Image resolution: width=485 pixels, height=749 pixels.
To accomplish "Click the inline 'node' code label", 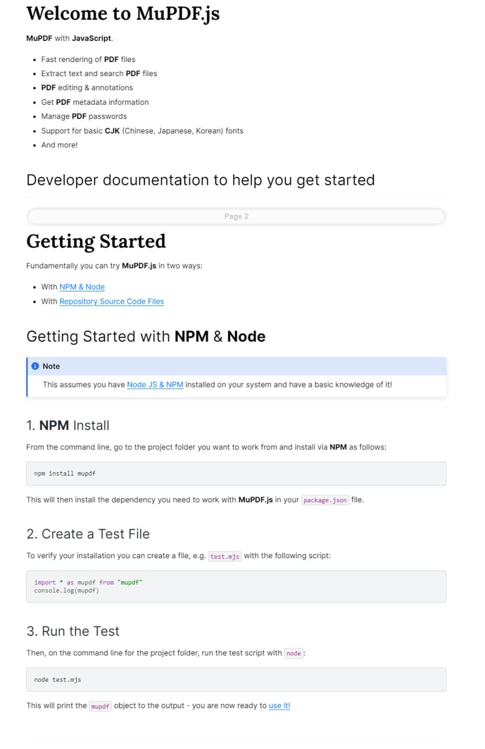I will (x=294, y=654).
